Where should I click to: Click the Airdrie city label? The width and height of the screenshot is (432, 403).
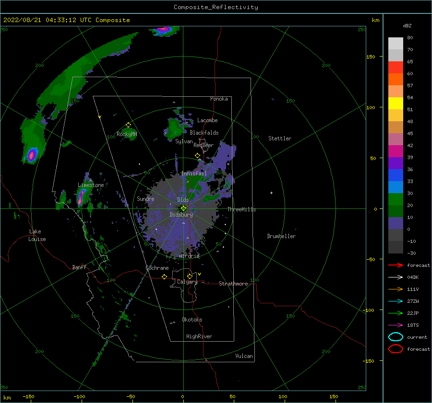(189, 256)
